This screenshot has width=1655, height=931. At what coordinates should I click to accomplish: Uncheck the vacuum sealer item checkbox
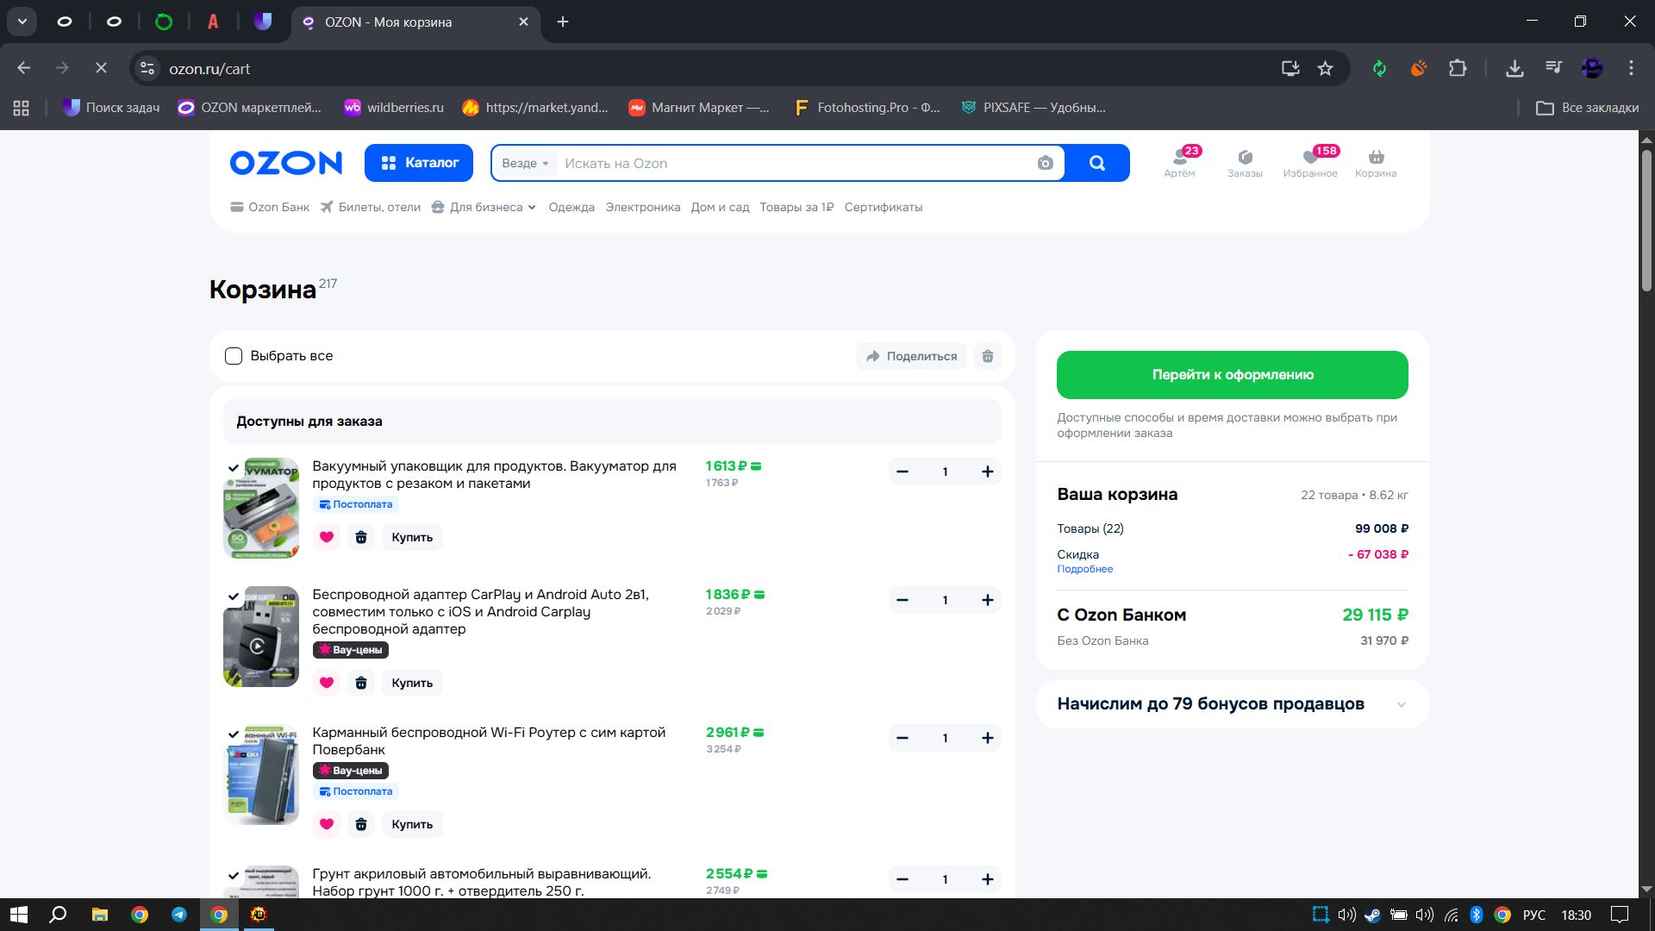click(233, 468)
